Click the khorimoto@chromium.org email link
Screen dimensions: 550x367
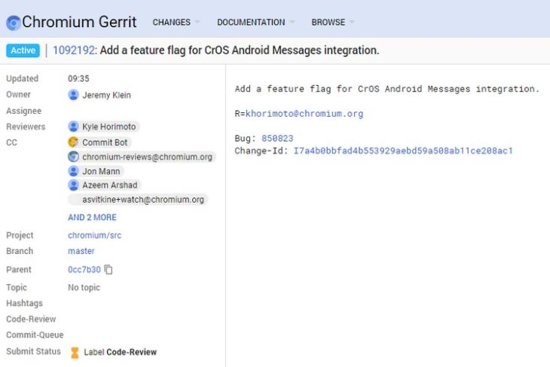pos(304,114)
